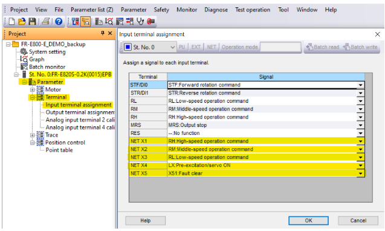Create a new project with toolbar icon

(11, 21)
